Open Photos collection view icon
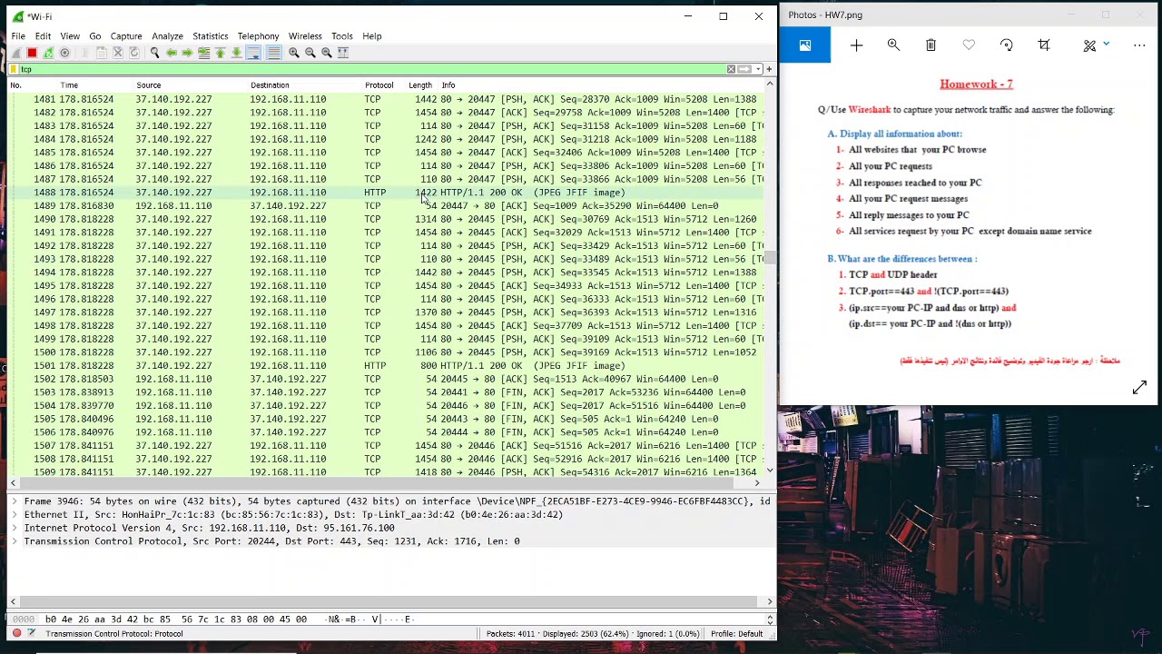 804,45
